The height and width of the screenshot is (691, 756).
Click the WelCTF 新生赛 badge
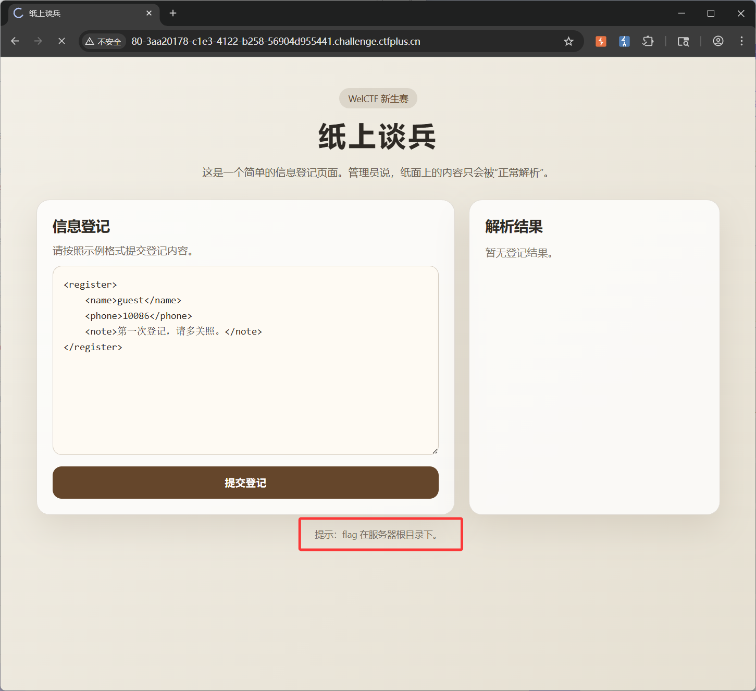378,98
